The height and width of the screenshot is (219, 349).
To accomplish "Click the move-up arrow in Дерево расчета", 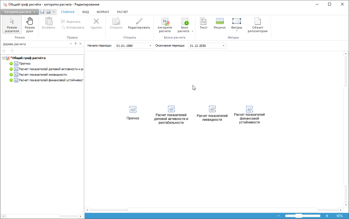I will click(4, 51).
